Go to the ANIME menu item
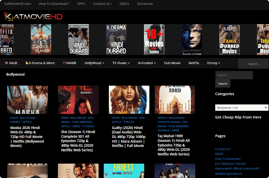The height and width of the screenshot is (178, 269). click(70, 63)
